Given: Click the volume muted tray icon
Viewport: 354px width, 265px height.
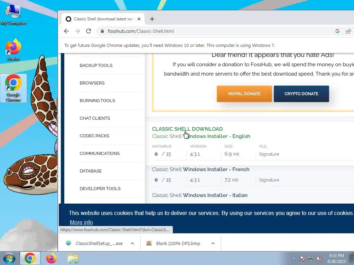Looking at the screenshot, I should (319, 258).
